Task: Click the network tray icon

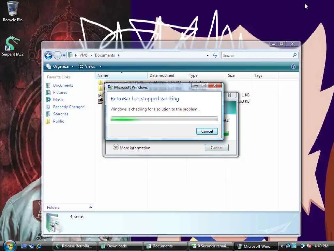Action: point(302,246)
